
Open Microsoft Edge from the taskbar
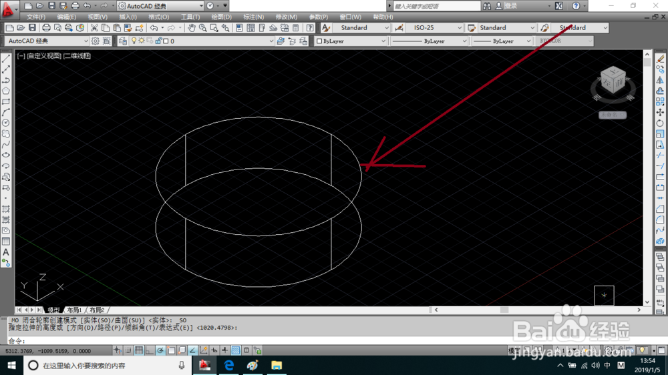pyautogui.click(x=228, y=365)
